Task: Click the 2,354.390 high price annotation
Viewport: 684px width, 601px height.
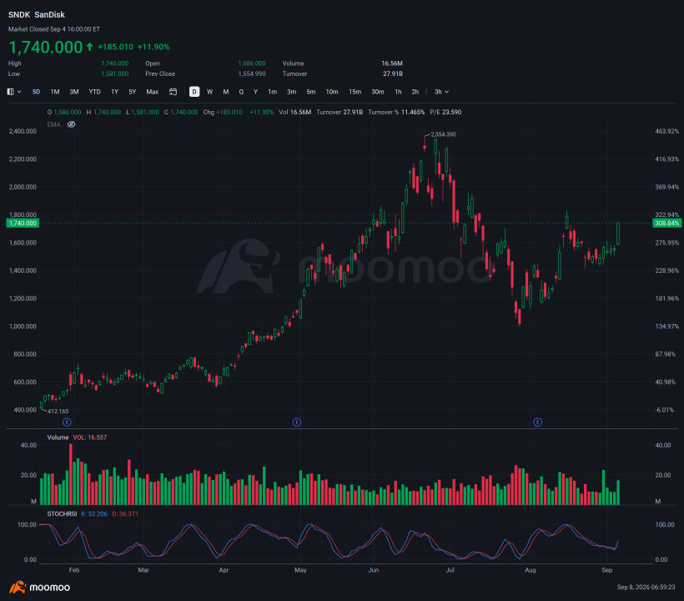Action: pyautogui.click(x=443, y=134)
